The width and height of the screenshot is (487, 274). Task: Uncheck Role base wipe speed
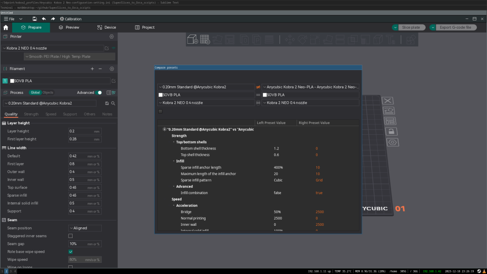pyautogui.click(x=71, y=252)
